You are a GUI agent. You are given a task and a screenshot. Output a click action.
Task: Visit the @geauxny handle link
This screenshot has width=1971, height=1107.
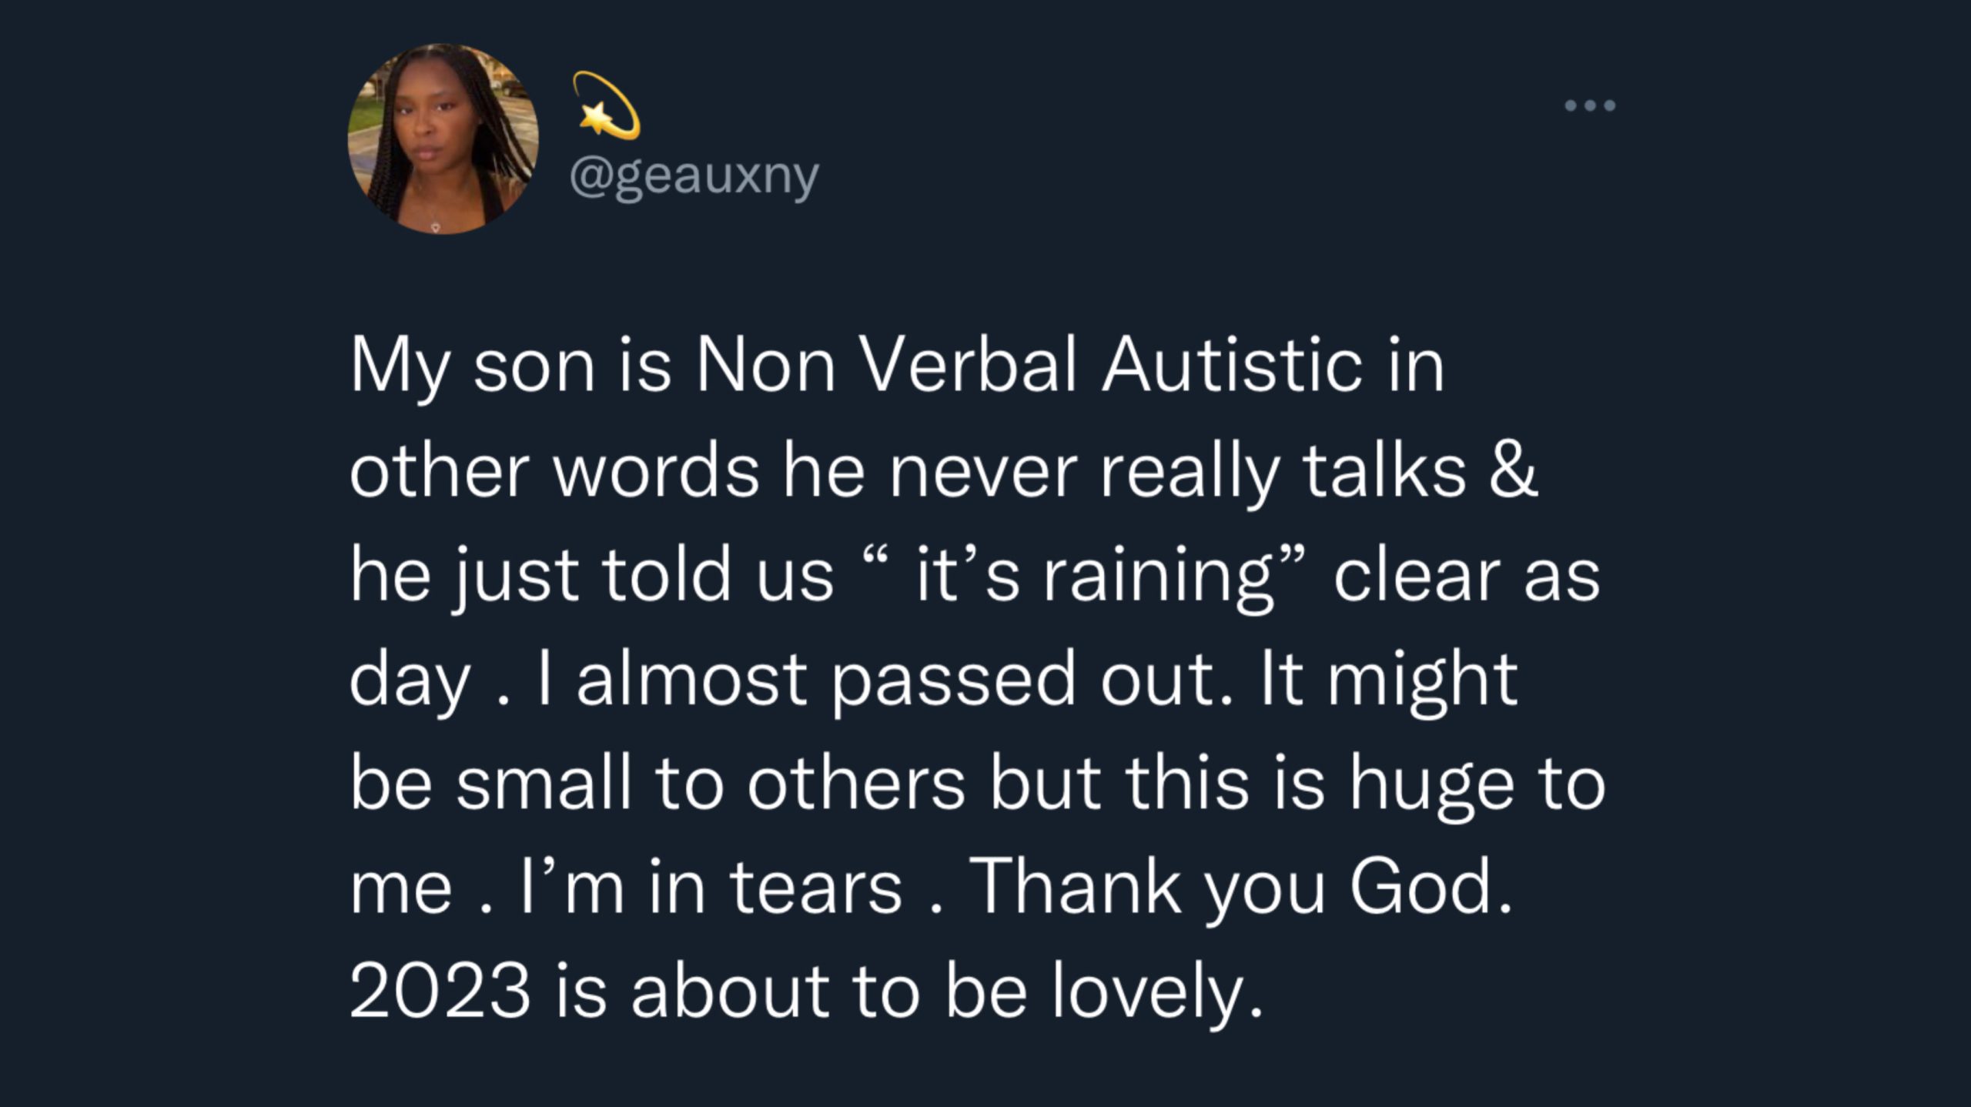pyautogui.click(x=694, y=178)
